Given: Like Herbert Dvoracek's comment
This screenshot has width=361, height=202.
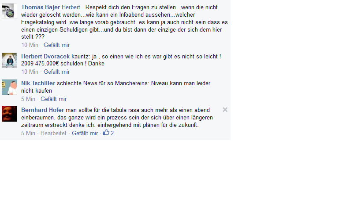Looking at the screenshot, I should tap(56, 72).
